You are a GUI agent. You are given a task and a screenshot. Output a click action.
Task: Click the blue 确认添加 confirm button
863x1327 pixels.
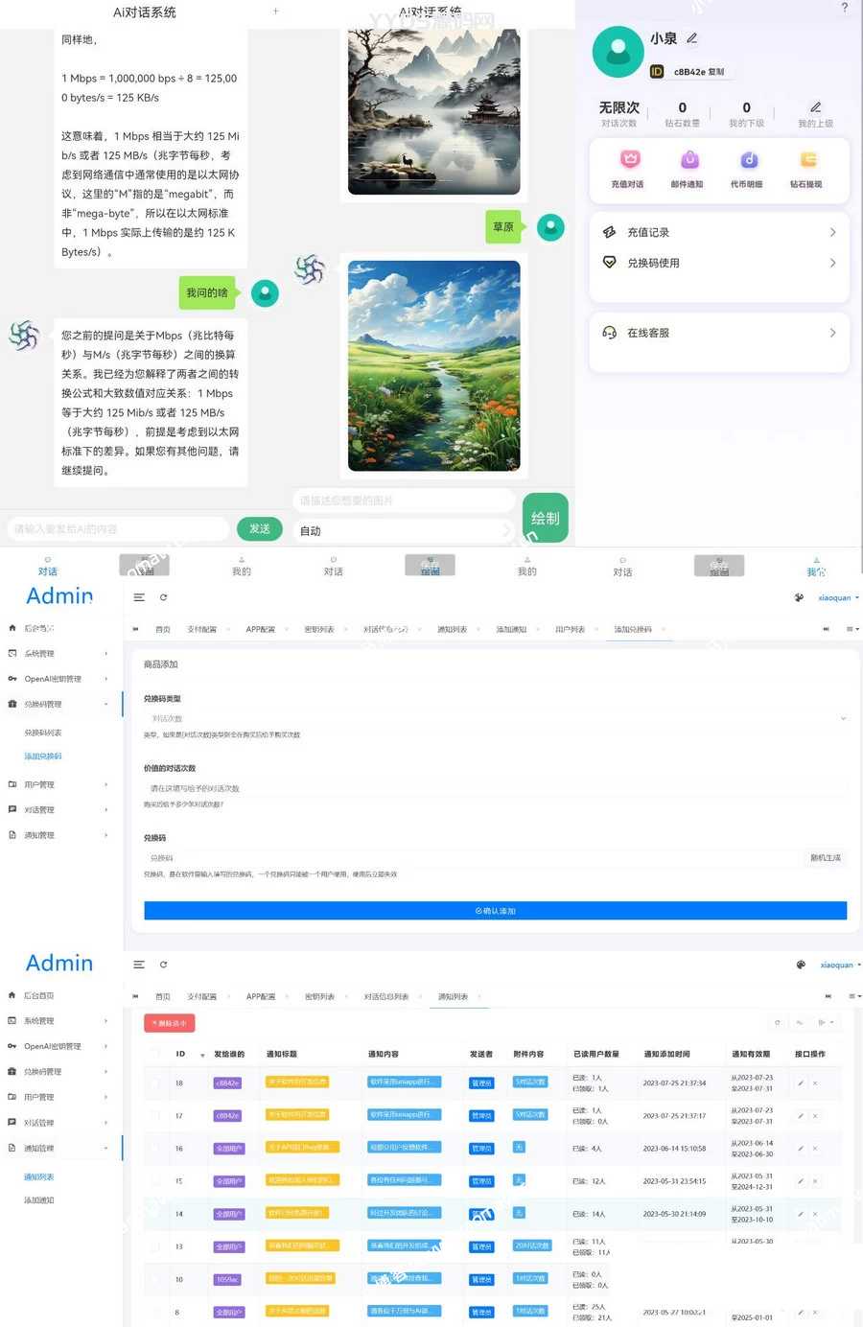(x=496, y=911)
